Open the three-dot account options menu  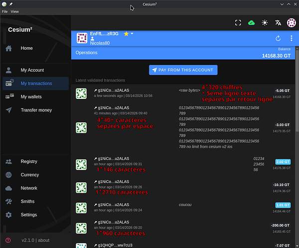click(x=292, y=38)
